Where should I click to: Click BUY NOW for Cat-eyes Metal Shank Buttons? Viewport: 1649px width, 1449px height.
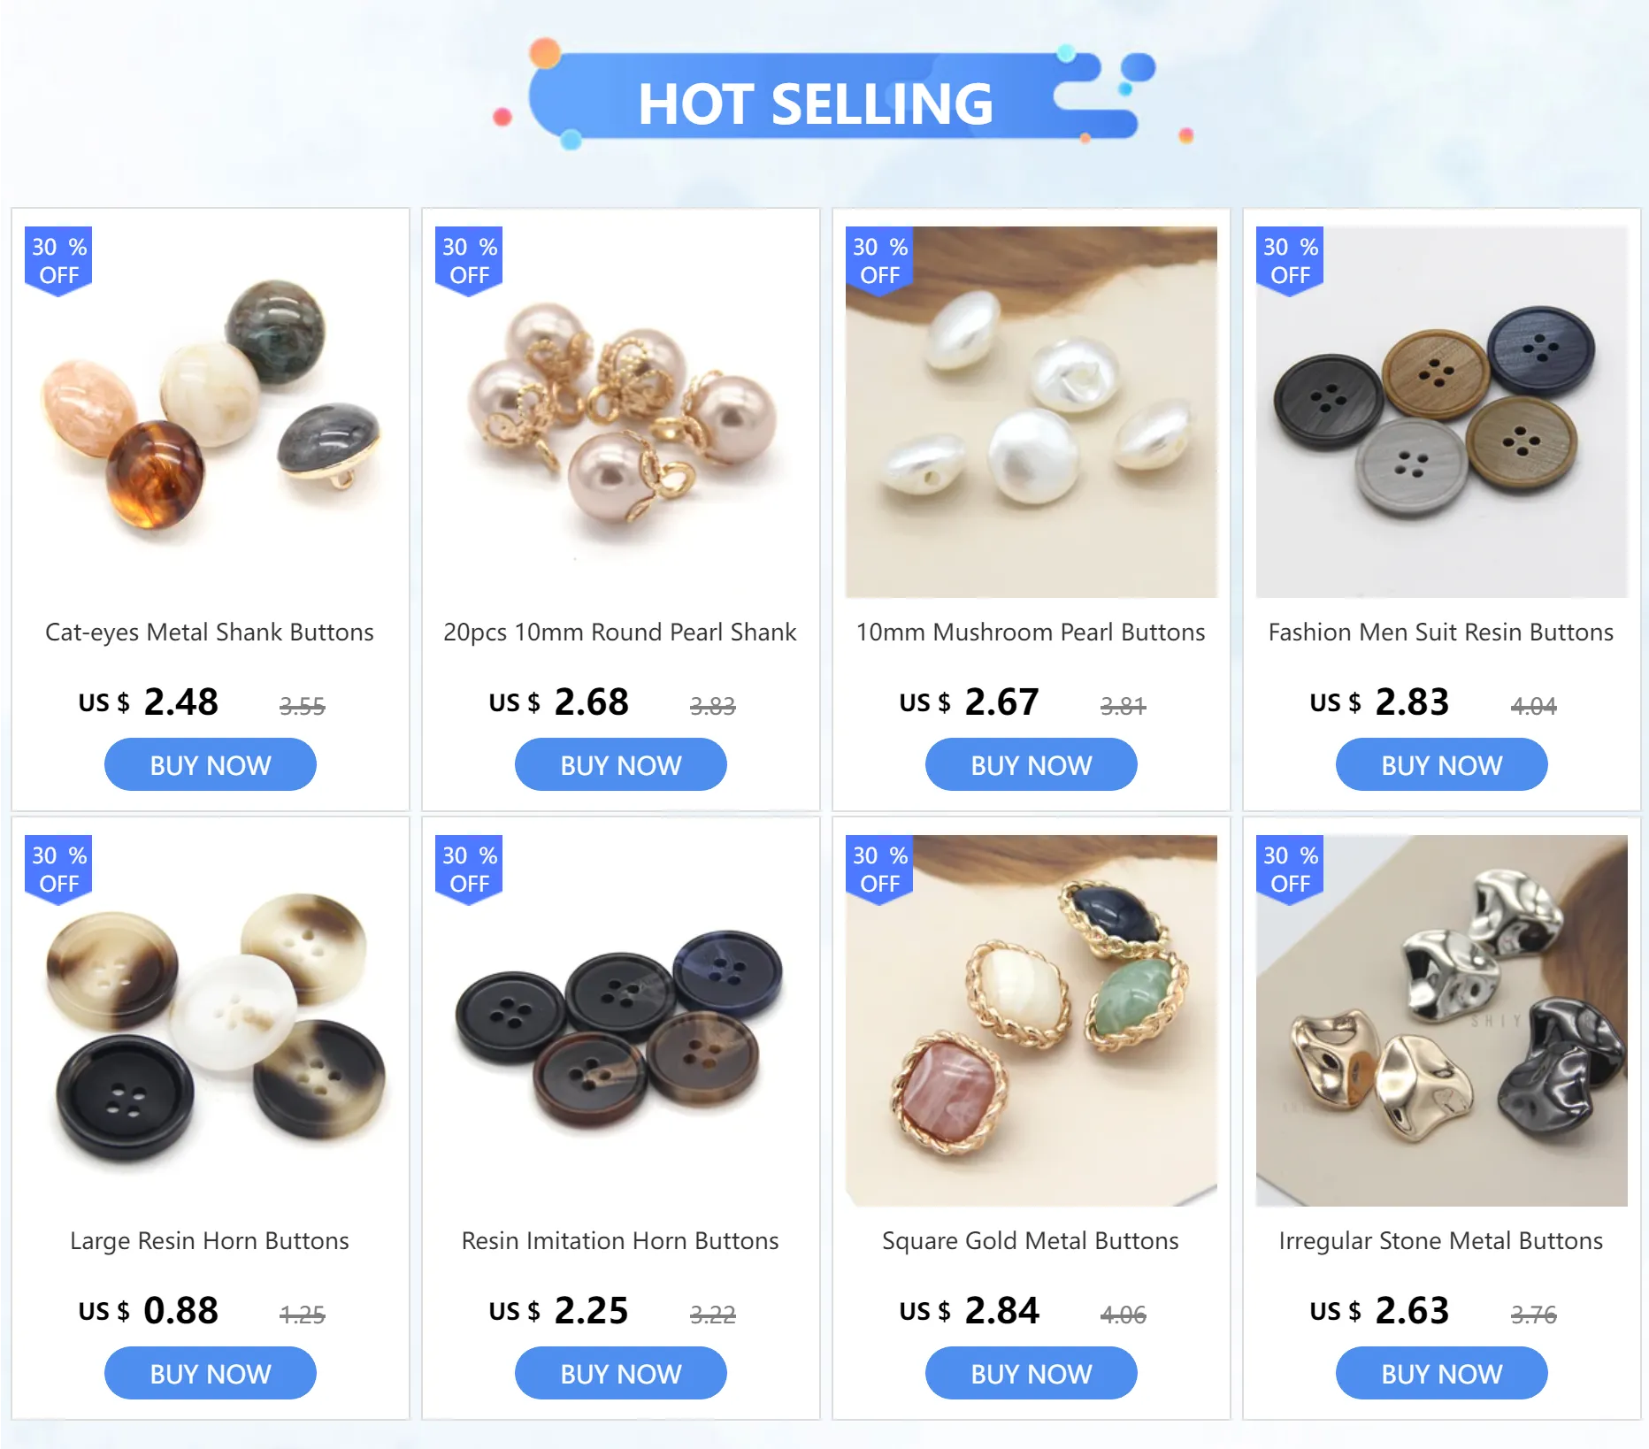click(211, 765)
